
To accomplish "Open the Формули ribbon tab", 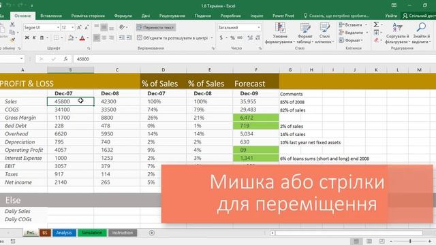I will 123,16.
